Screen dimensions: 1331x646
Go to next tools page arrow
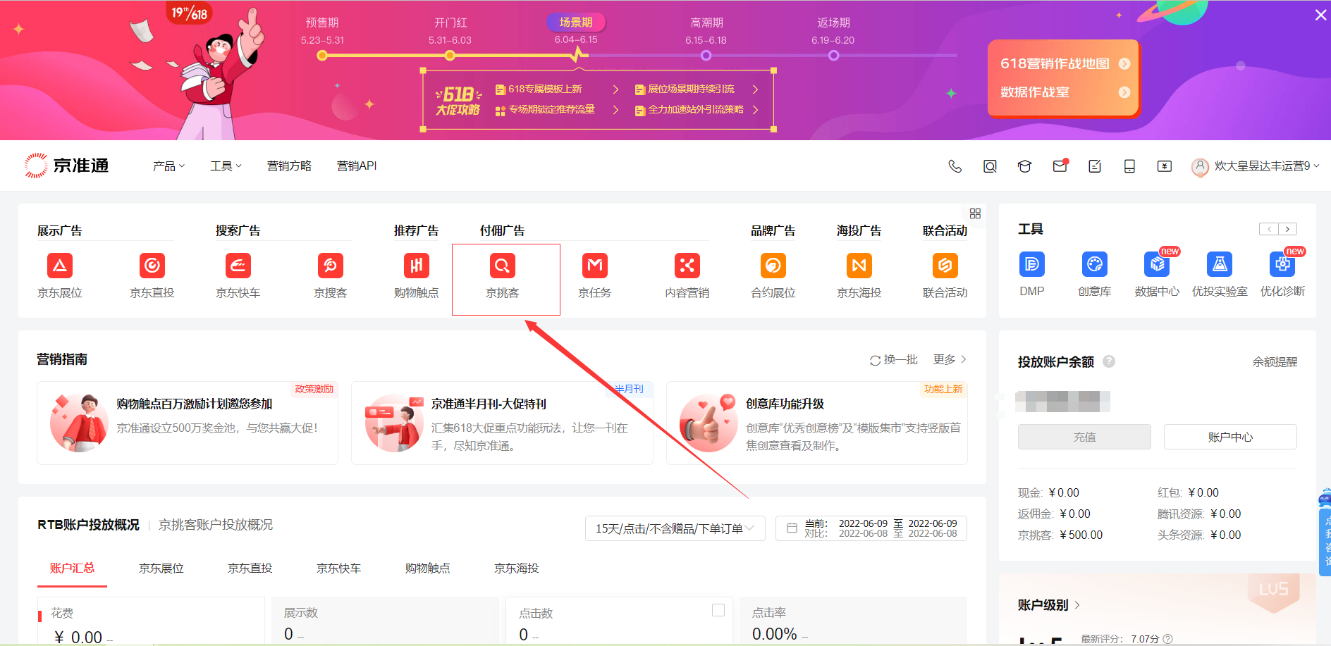1287,229
